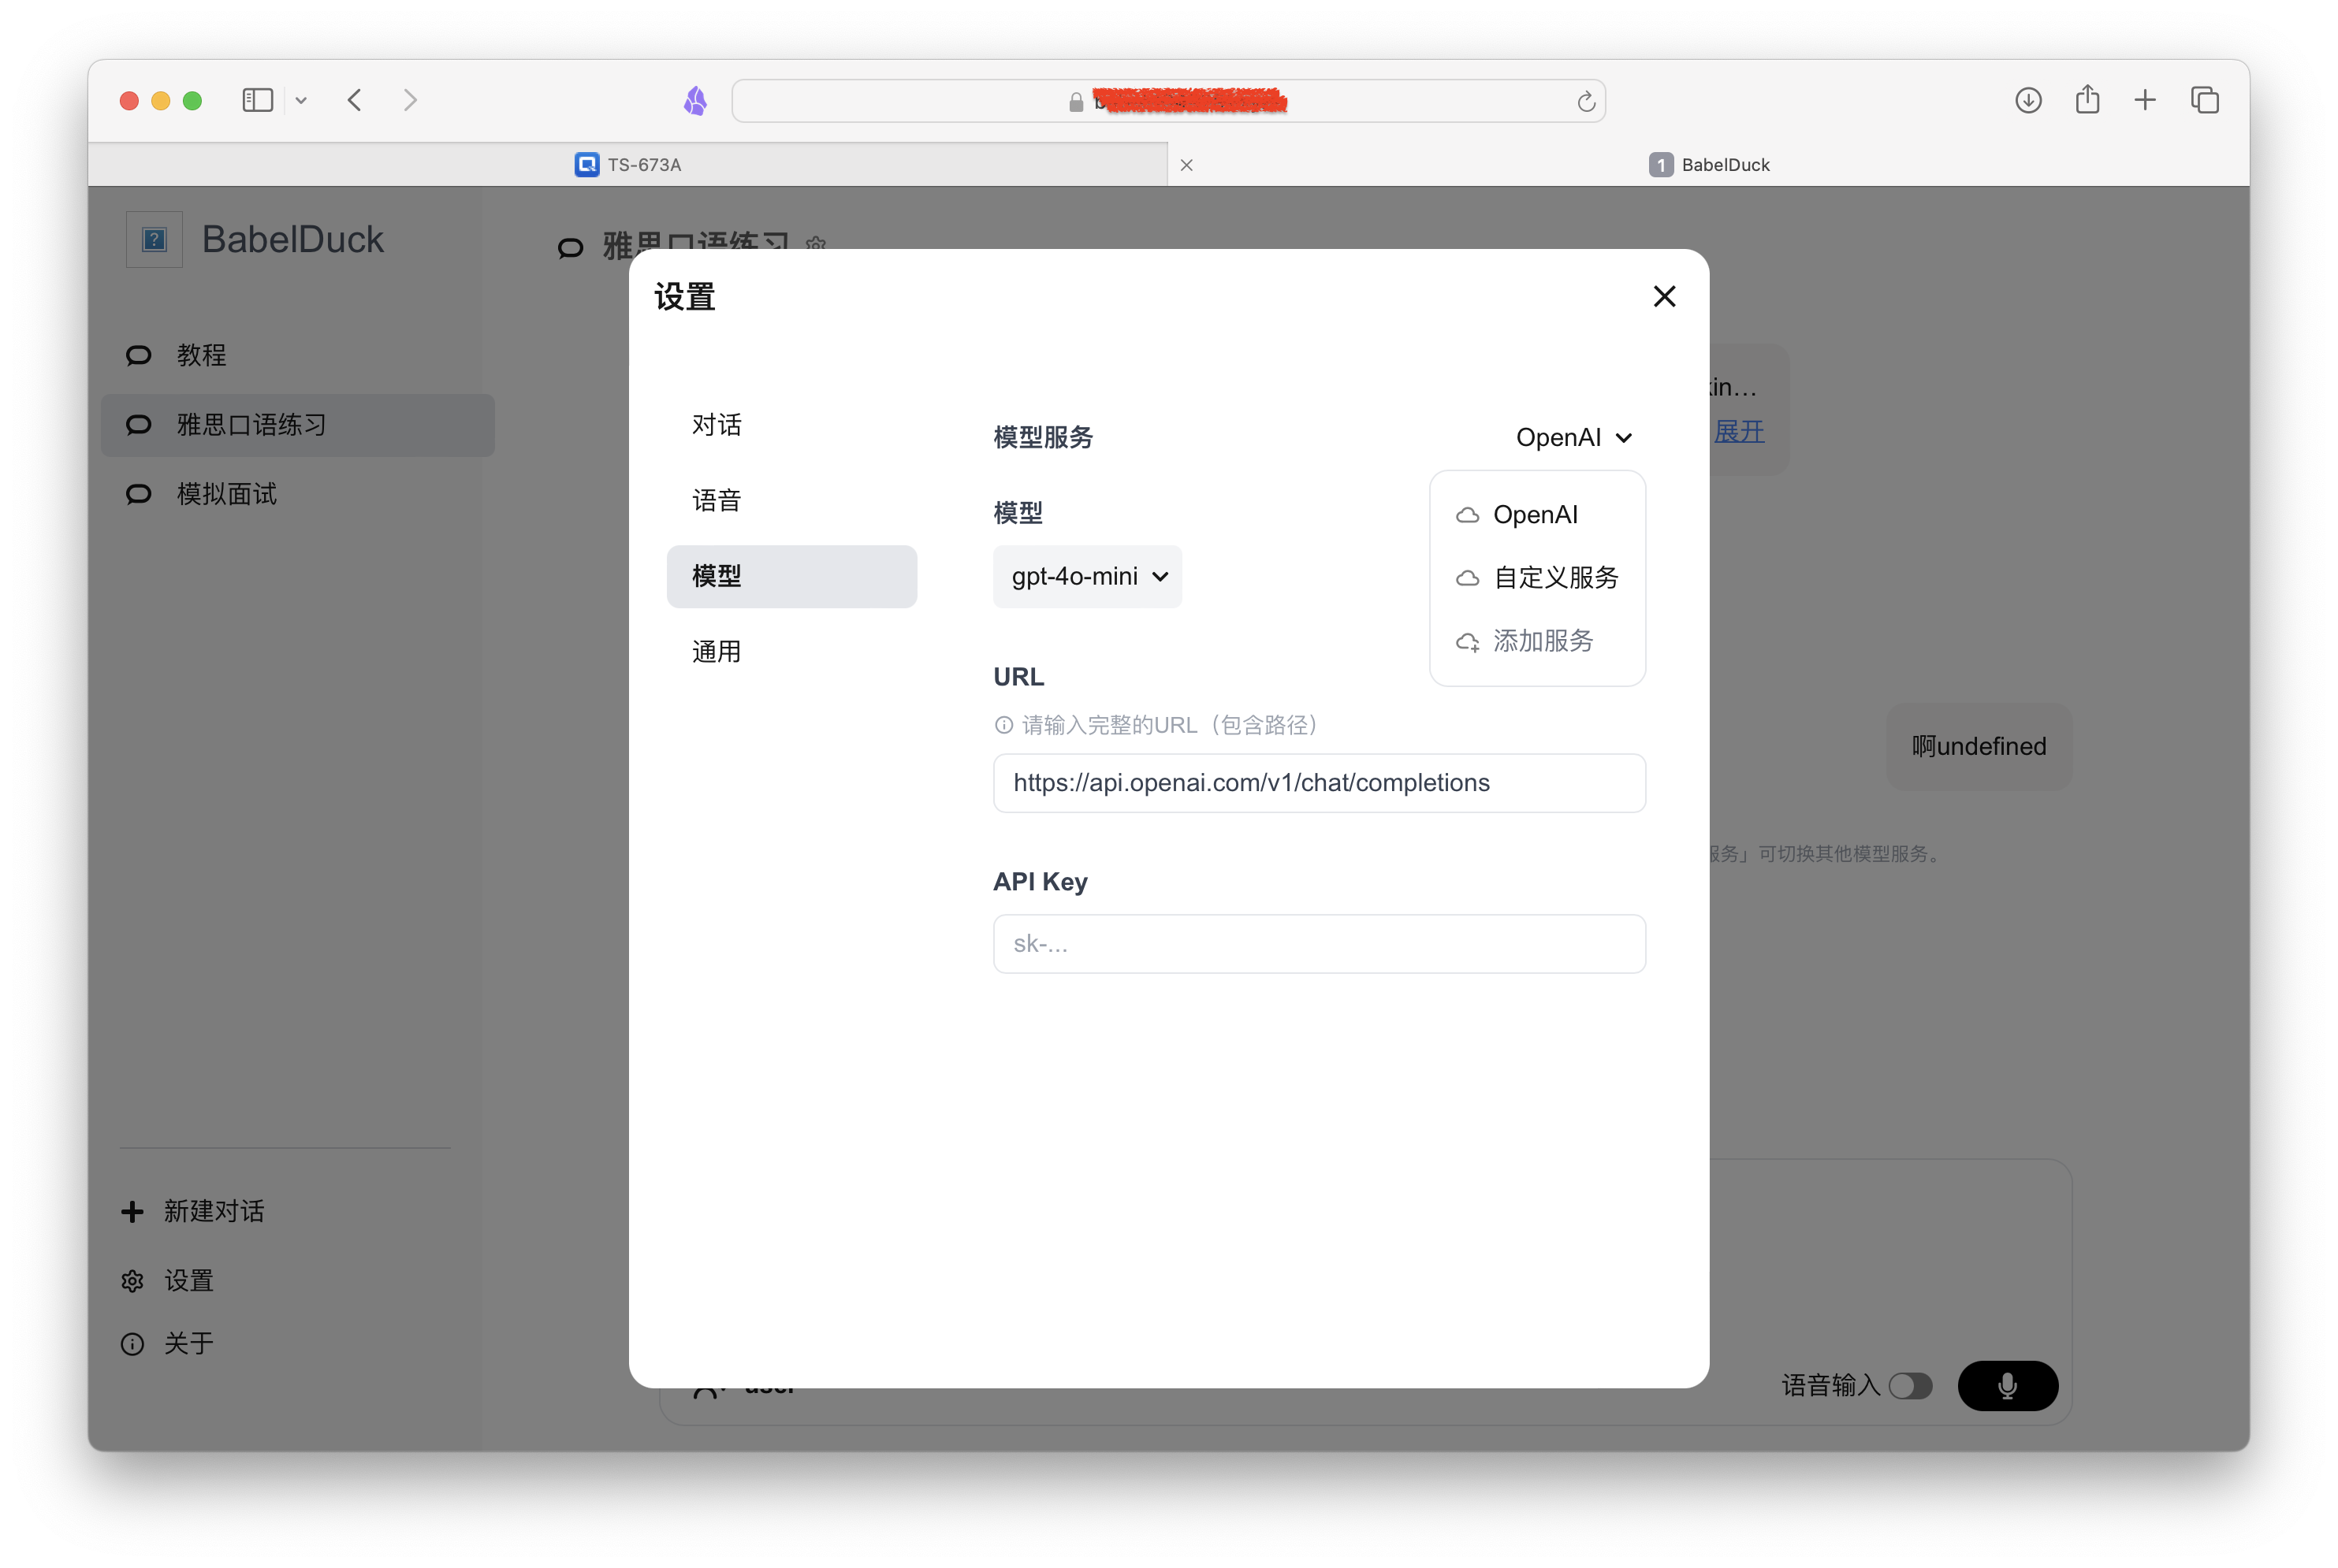Click the gear icon beside conversation title
This screenshot has width=2338, height=1568.
(x=815, y=244)
